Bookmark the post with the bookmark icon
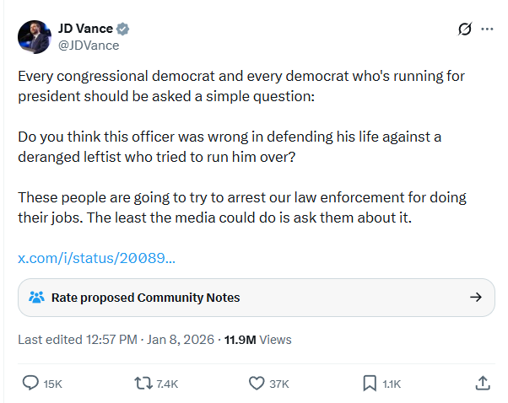 point(370,383)
